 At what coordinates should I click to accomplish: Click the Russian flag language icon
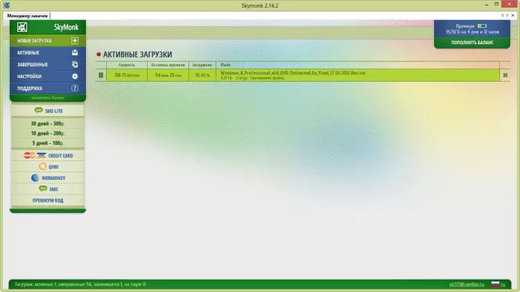495,284
